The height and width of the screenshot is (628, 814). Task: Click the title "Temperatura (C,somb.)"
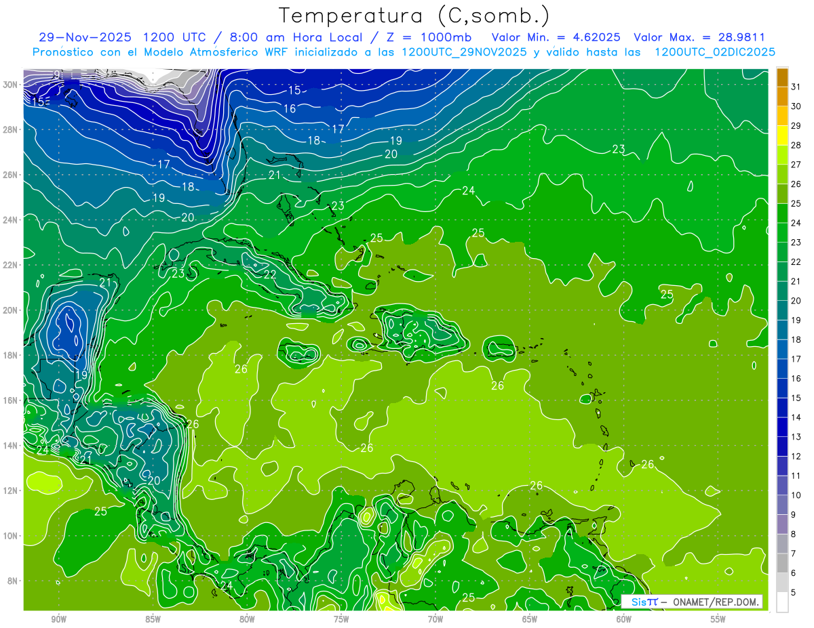coord(414,16)
